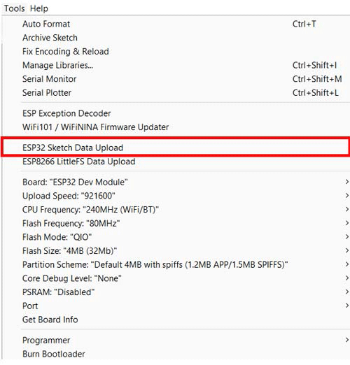
Task: Click Get Board Info
Action: (x=176, y=320)
